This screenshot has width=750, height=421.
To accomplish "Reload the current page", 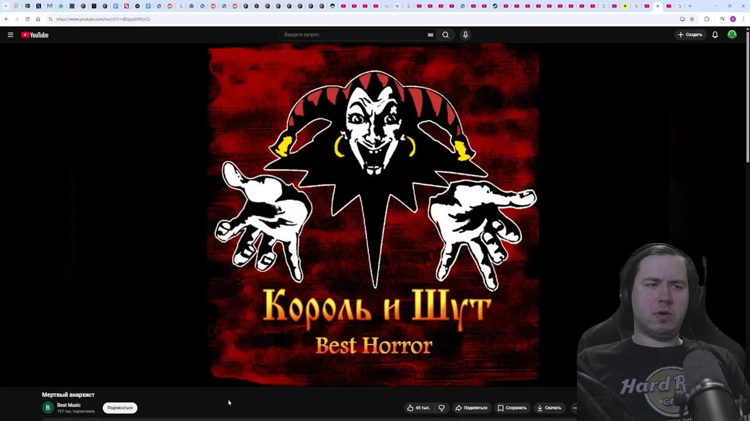I will point(27,19).
